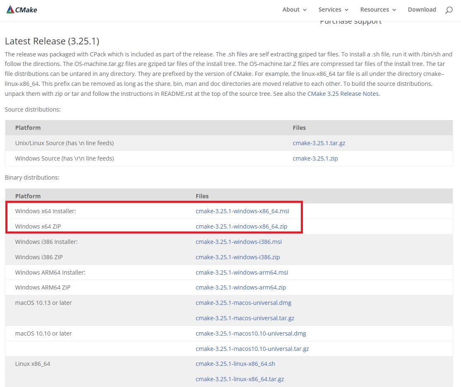This screenshot has width=461, height=387.
Task: Select the Windows ARM64 ZIP platform text
Action: (43, 287)
